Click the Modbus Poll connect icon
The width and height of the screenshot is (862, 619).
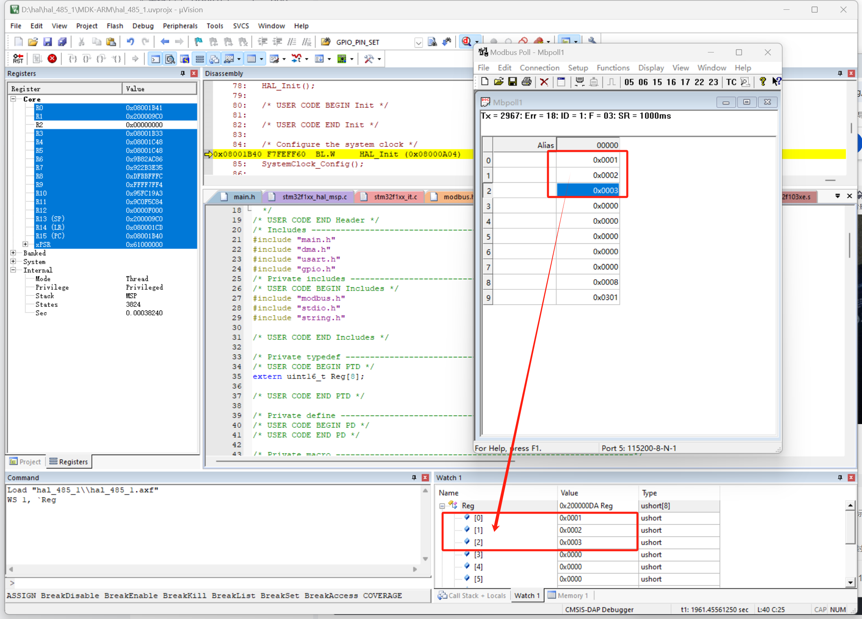[579, 82]
